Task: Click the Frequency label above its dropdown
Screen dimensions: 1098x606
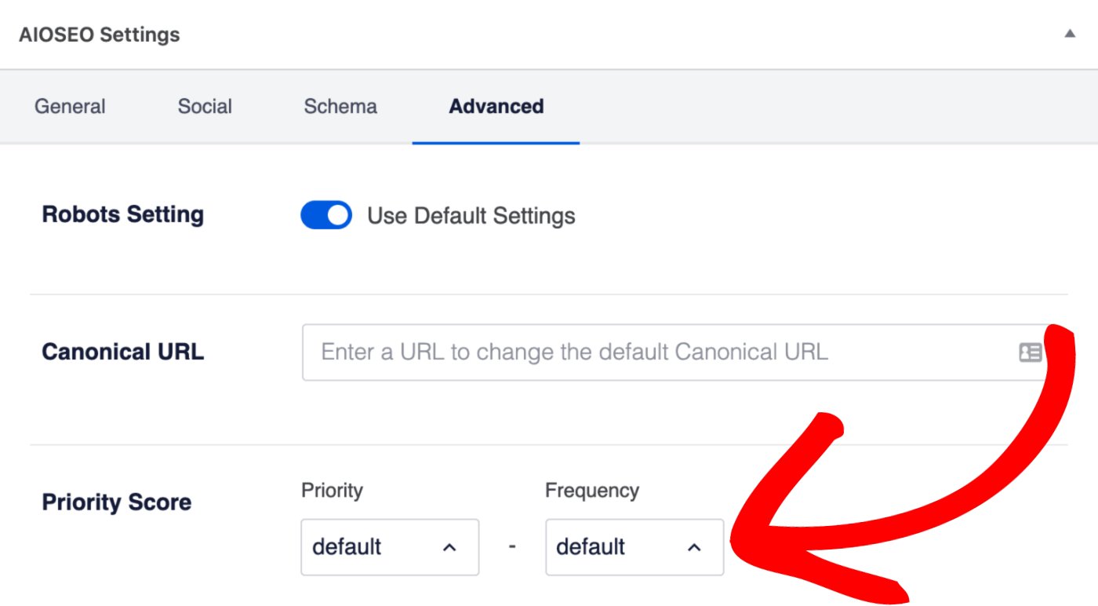Action: 592,491
